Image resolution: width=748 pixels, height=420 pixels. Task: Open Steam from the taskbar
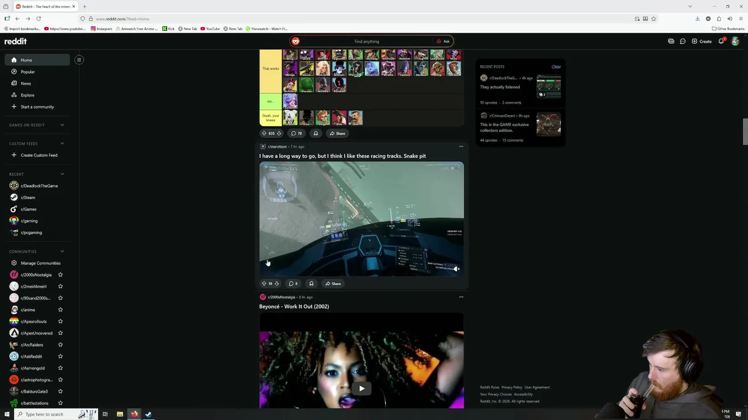point(148,414)
